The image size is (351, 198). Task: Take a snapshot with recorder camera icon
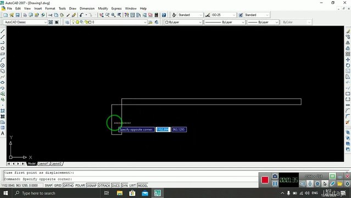(275, 176)
